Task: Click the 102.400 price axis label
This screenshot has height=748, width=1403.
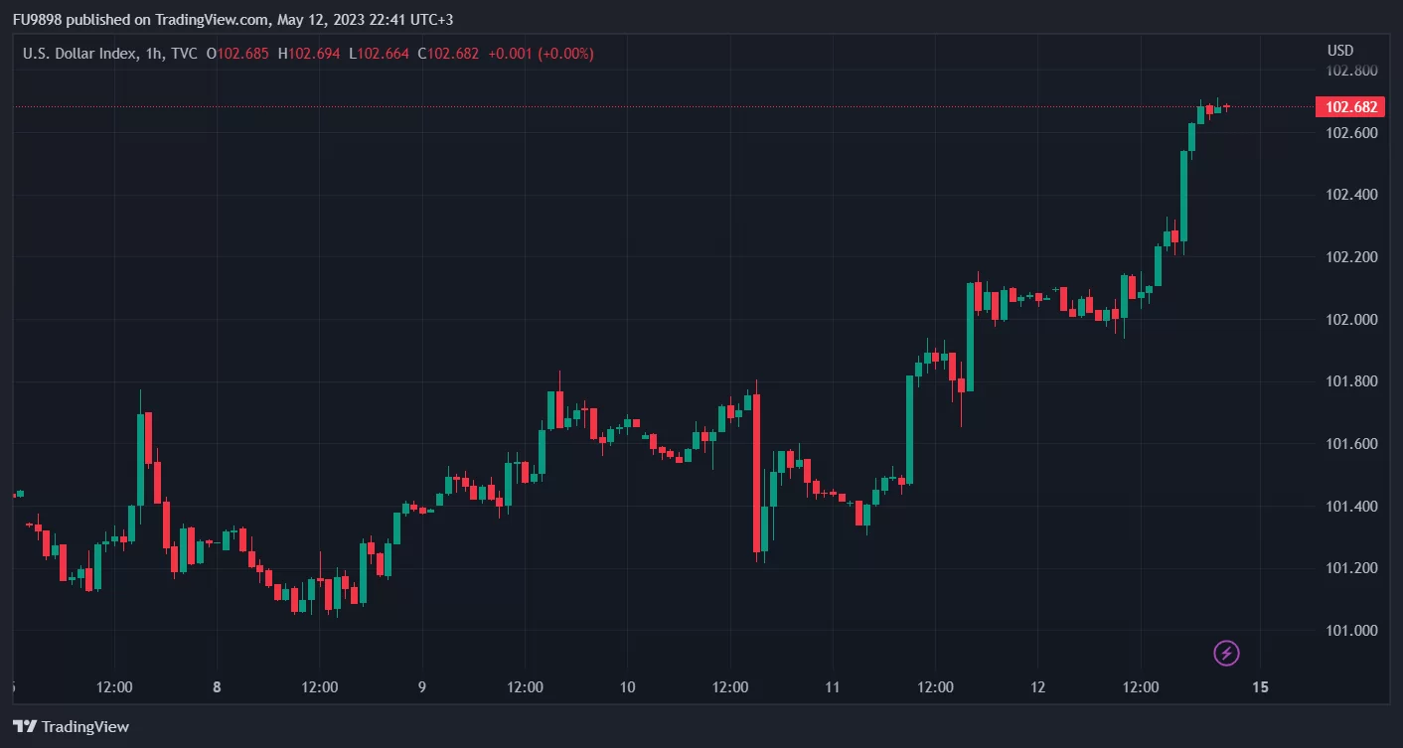Action: [1351, 195]
